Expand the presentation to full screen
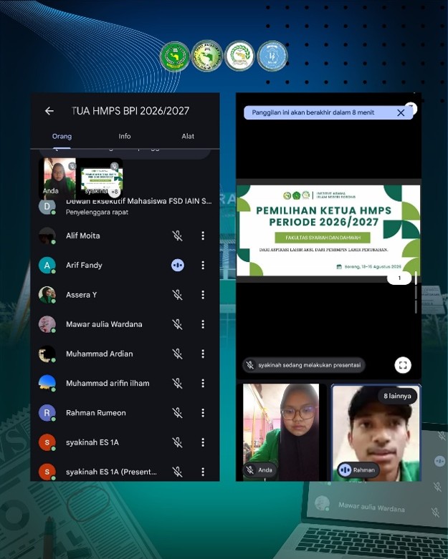The height and width of the screenshot is (559, 448). 403,365
